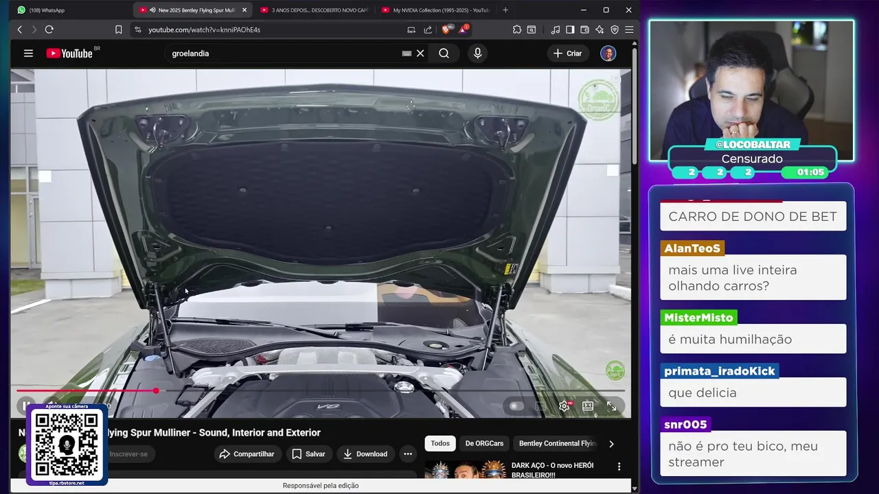
Task: Open the browser music note icon
Action: coord(555,30)
